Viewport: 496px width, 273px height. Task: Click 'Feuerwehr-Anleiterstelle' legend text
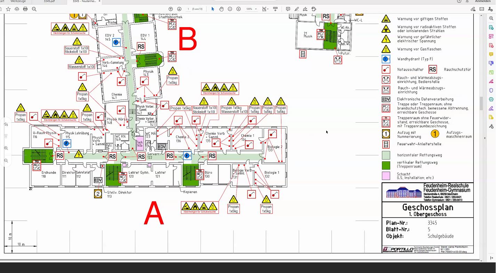[419, 144]
